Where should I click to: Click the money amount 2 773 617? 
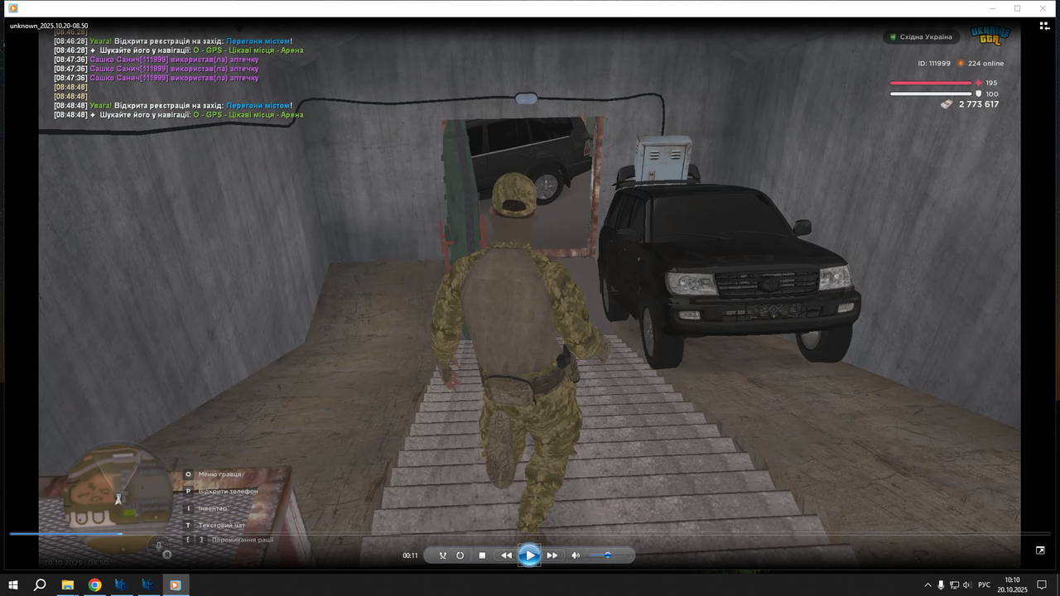tap(979, 104)
